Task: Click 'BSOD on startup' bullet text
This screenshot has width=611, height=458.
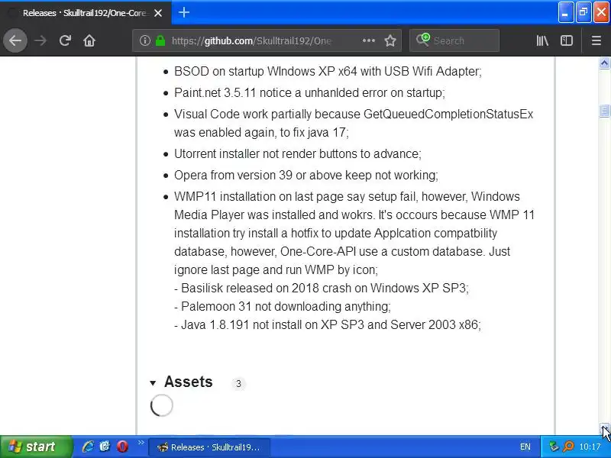Action: click(x=328, y=71)
